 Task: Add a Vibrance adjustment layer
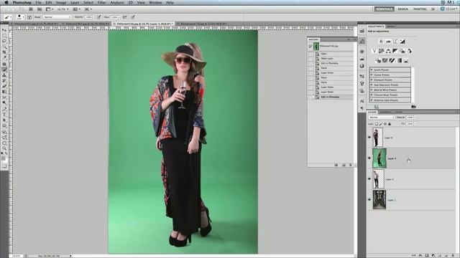374,51
